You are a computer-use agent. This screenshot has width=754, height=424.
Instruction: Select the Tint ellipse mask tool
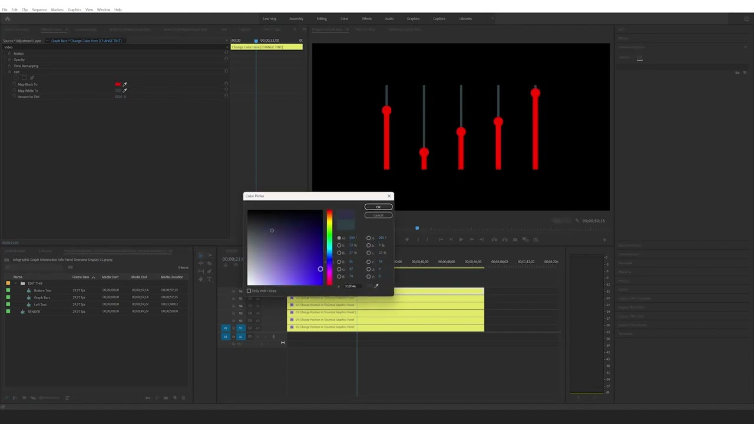[x=18, y=78]
